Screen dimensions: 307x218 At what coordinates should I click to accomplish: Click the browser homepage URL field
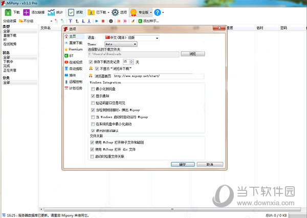(159, 76)
